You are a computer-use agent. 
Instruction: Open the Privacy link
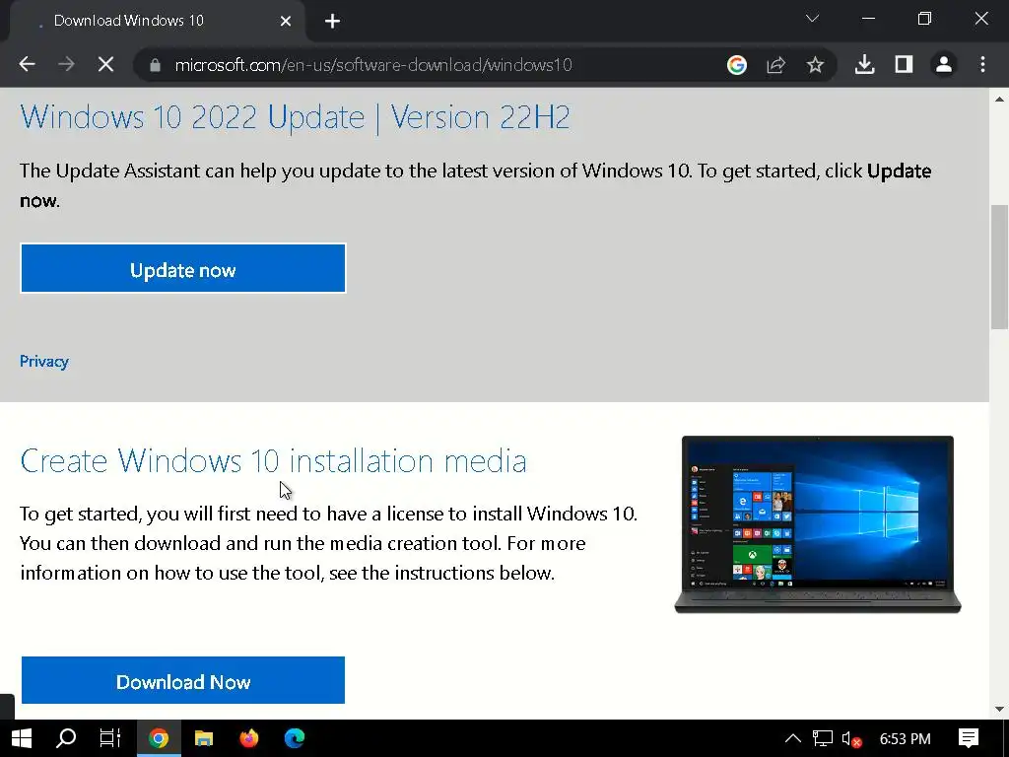click(x=43, y=361)
